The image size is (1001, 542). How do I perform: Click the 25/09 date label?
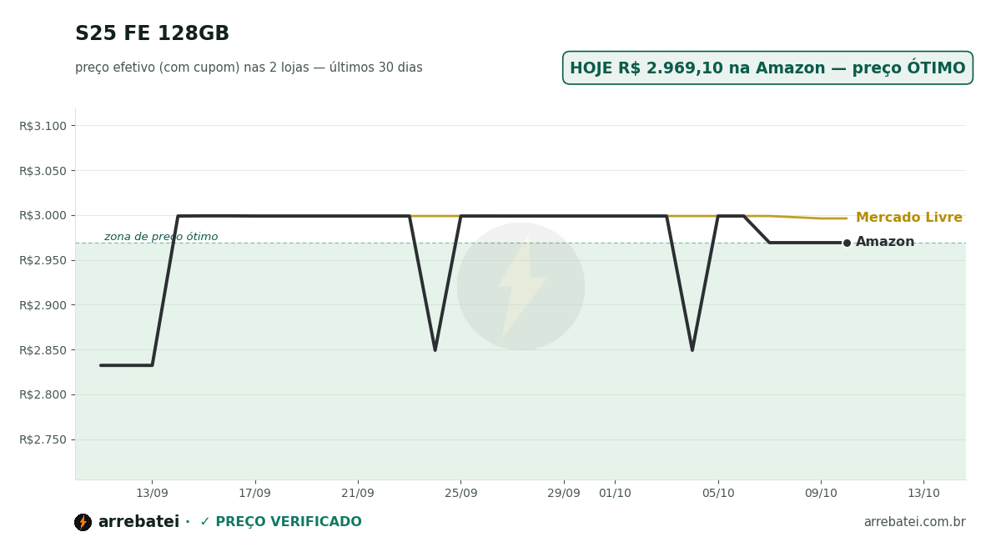[460, 494]
